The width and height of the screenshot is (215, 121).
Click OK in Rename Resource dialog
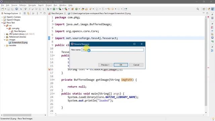121,65
